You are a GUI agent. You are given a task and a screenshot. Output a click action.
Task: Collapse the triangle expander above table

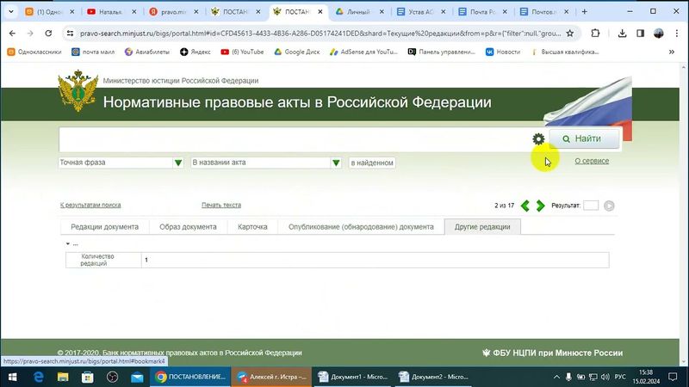(68, 243)
